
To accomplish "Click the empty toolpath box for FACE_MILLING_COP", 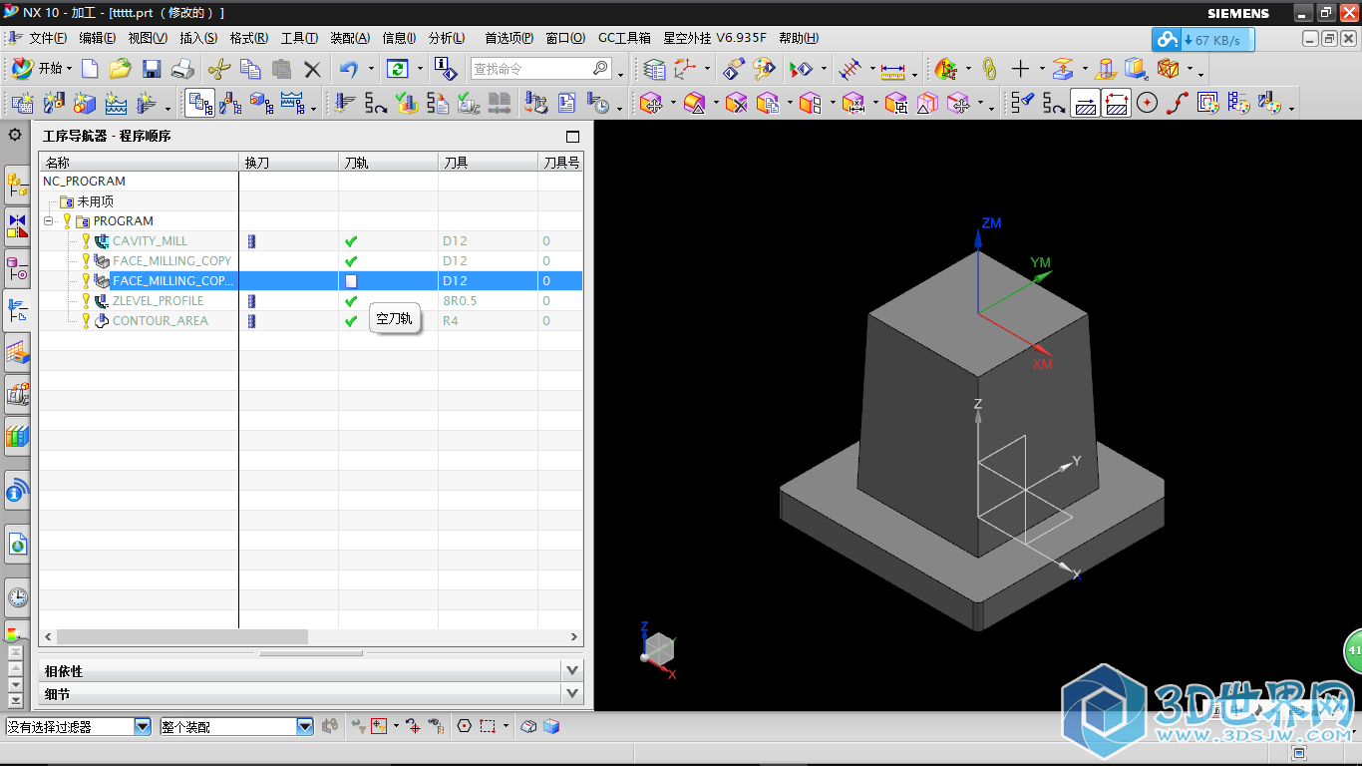I will pos(351,281).
